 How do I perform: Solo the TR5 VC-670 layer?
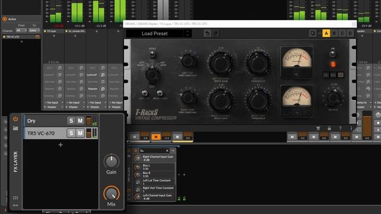71,133
